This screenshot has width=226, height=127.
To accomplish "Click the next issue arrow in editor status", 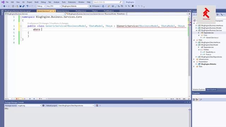I will click(x=34, y=99).
